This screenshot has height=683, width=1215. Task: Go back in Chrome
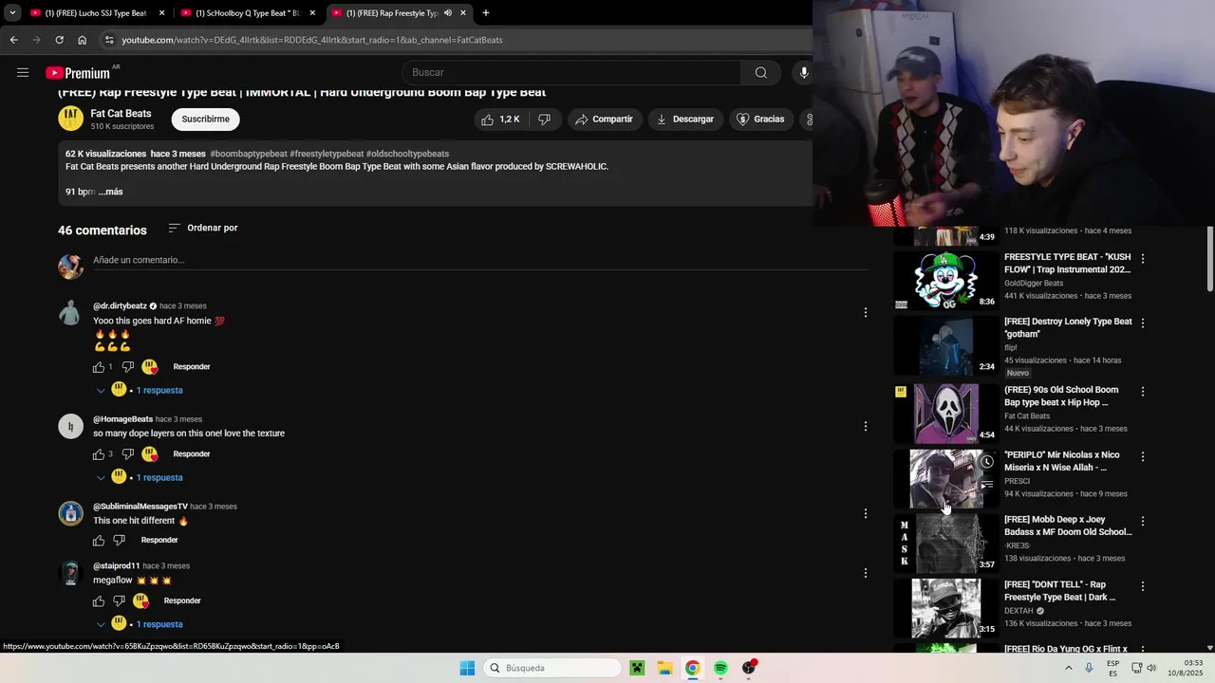pyautogui.click(x=13, y=40)
